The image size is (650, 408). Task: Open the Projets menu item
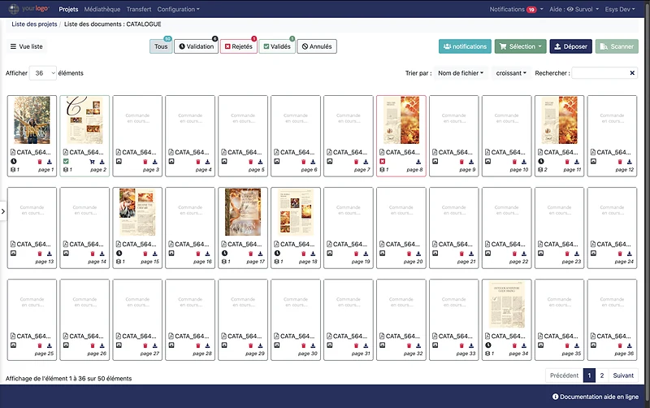click(68, 9)
